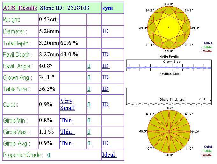Click the sym column header
The image size is (217, 164).
107,8
